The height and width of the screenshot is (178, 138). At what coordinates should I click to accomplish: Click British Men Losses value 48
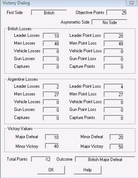(51, 43)
